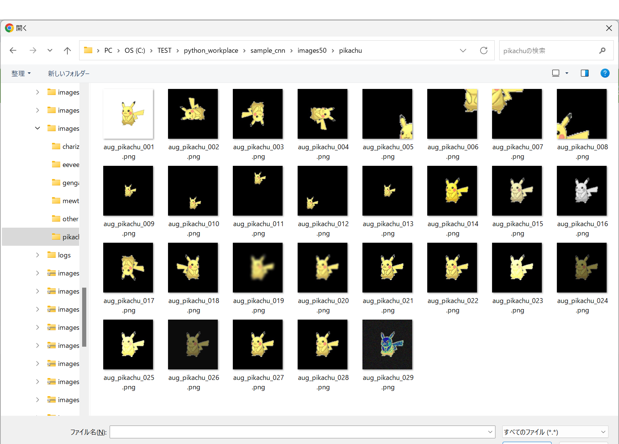Image resolution: width=619 pixels, height=444 pixels.
Task: Expand the chevron after TEST in the path
Action: (x=178, y=51)
